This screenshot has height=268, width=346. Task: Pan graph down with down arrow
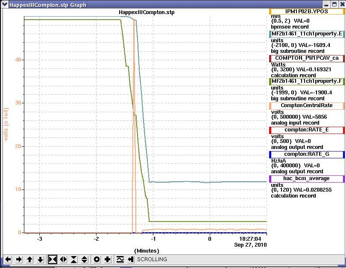pos(40,259)
